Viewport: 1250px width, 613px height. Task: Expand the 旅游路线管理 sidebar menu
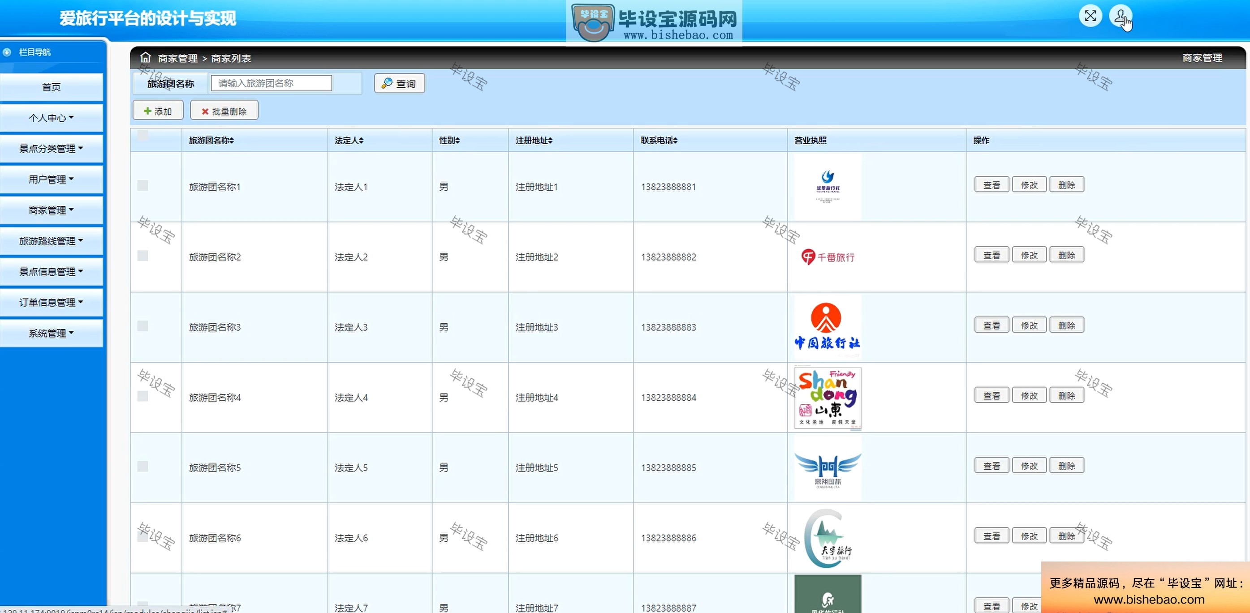52,241
